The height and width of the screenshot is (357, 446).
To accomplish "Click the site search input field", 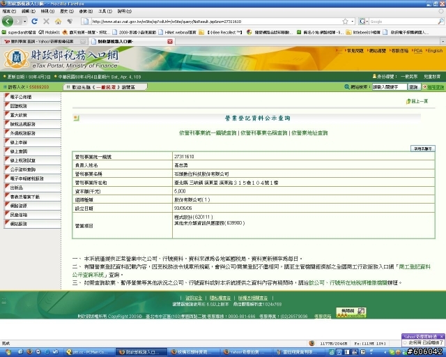I will coord(390,87).
